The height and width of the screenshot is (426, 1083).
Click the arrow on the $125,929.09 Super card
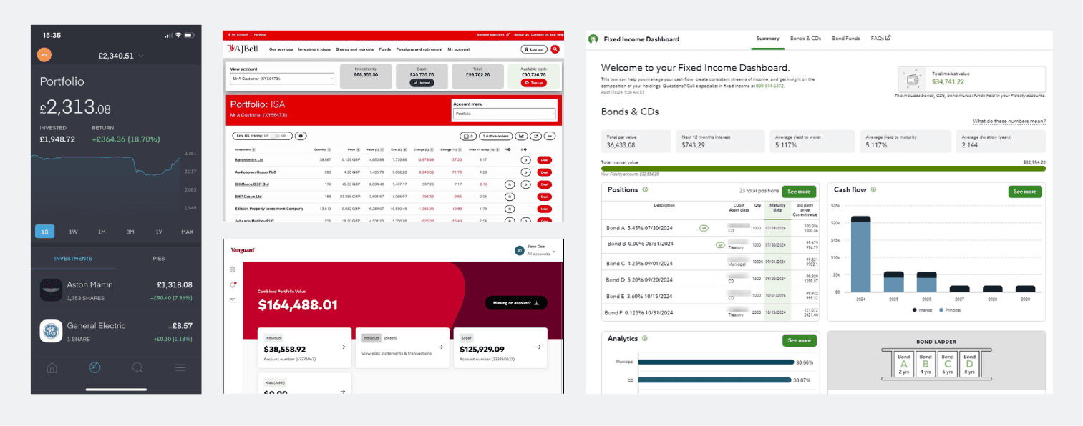point(538,347)
